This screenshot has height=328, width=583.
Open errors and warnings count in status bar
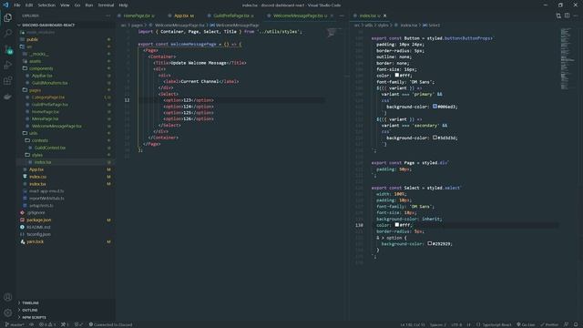[47, 324]
